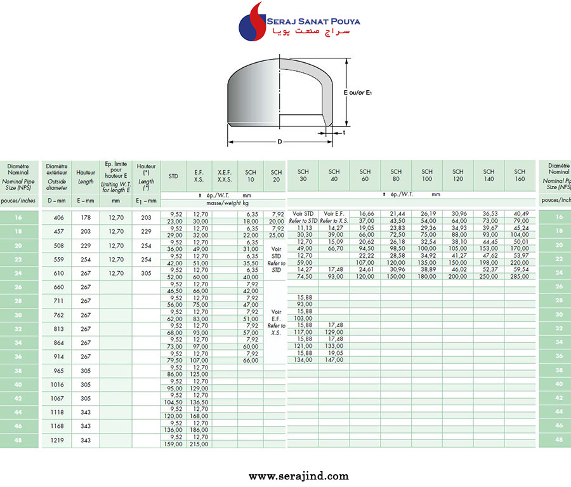Select the STD column header
This screenshot has width=571, height=487.
[173, 175]
